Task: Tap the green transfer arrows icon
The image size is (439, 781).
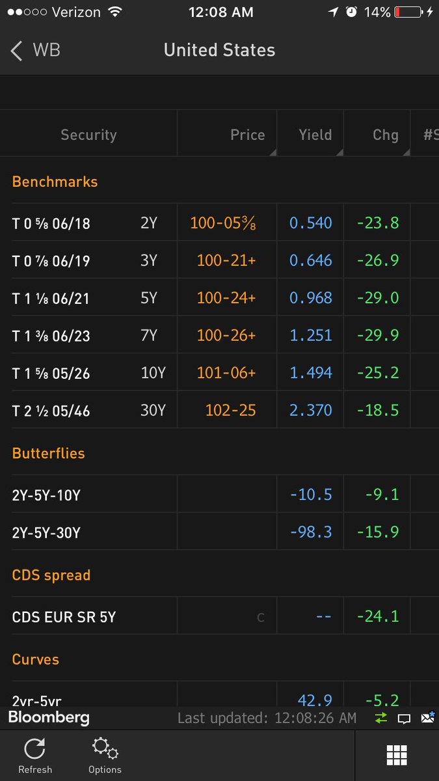Action: click(x=380, y=718)
